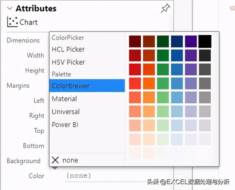Pick the bright orange swatch
The image size is (235, 190).
pyautogui.click(x=149, y=83)
